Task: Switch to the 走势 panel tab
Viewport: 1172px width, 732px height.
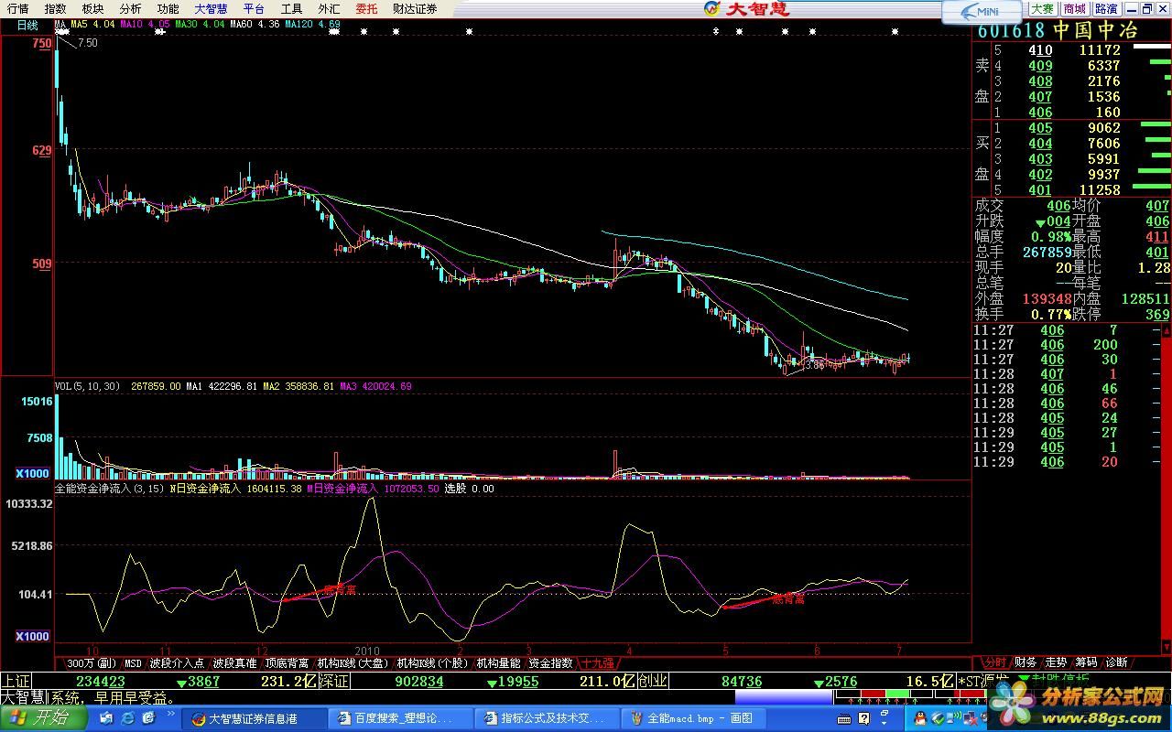Action: (1056, 662)
